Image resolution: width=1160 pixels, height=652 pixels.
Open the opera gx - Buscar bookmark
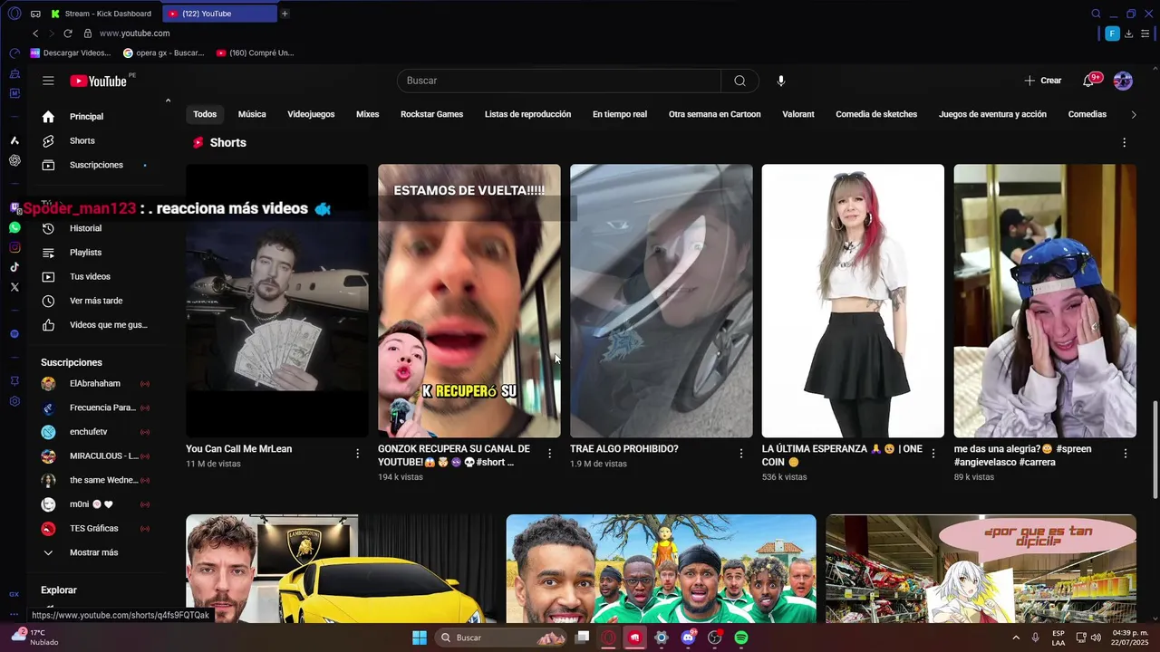click(164, 53)
